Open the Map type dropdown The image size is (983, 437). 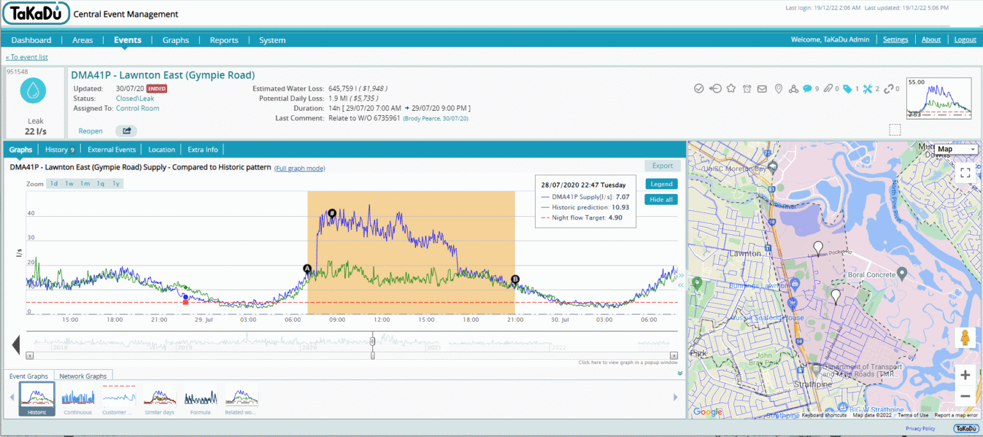pos(956,149)
